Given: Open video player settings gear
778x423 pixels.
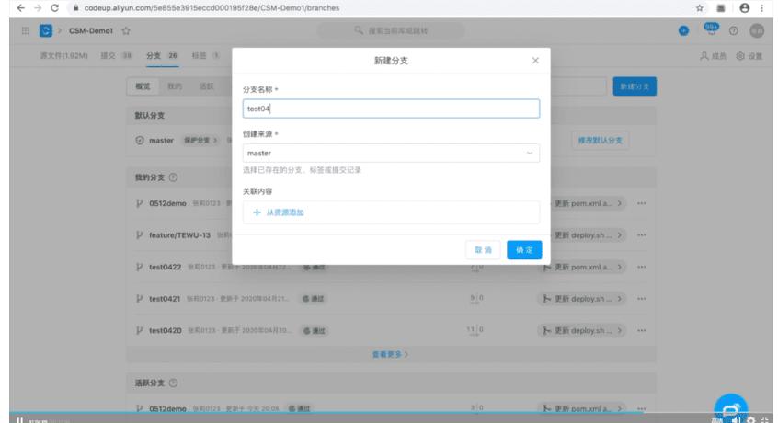Looking at the screenshot, I should [x=750, y=420].
